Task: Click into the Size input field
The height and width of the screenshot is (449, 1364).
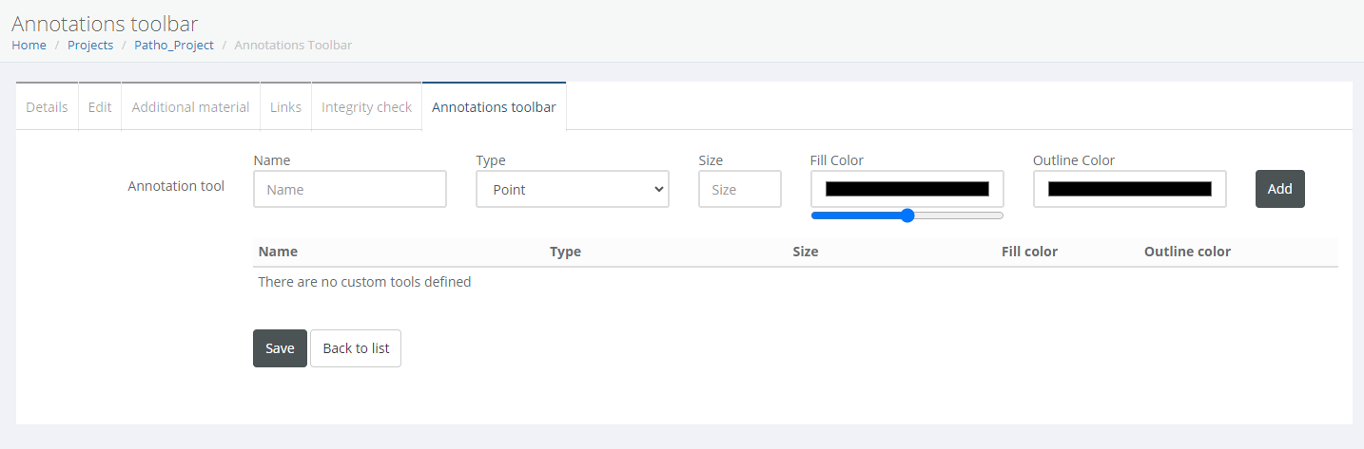Action: click(739, 189)
